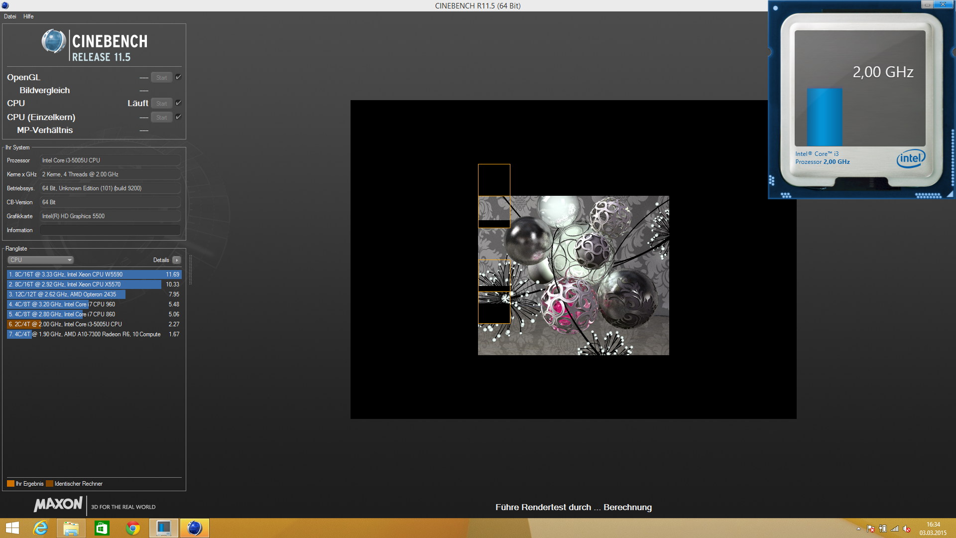Viewport: 956px width, 538px height.
Task: Open the Datei menu
Action: 10,16
